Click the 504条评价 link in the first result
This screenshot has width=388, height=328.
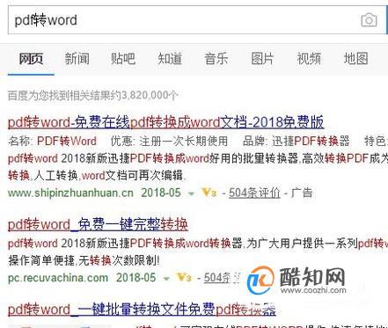click(x=254, y=193)
